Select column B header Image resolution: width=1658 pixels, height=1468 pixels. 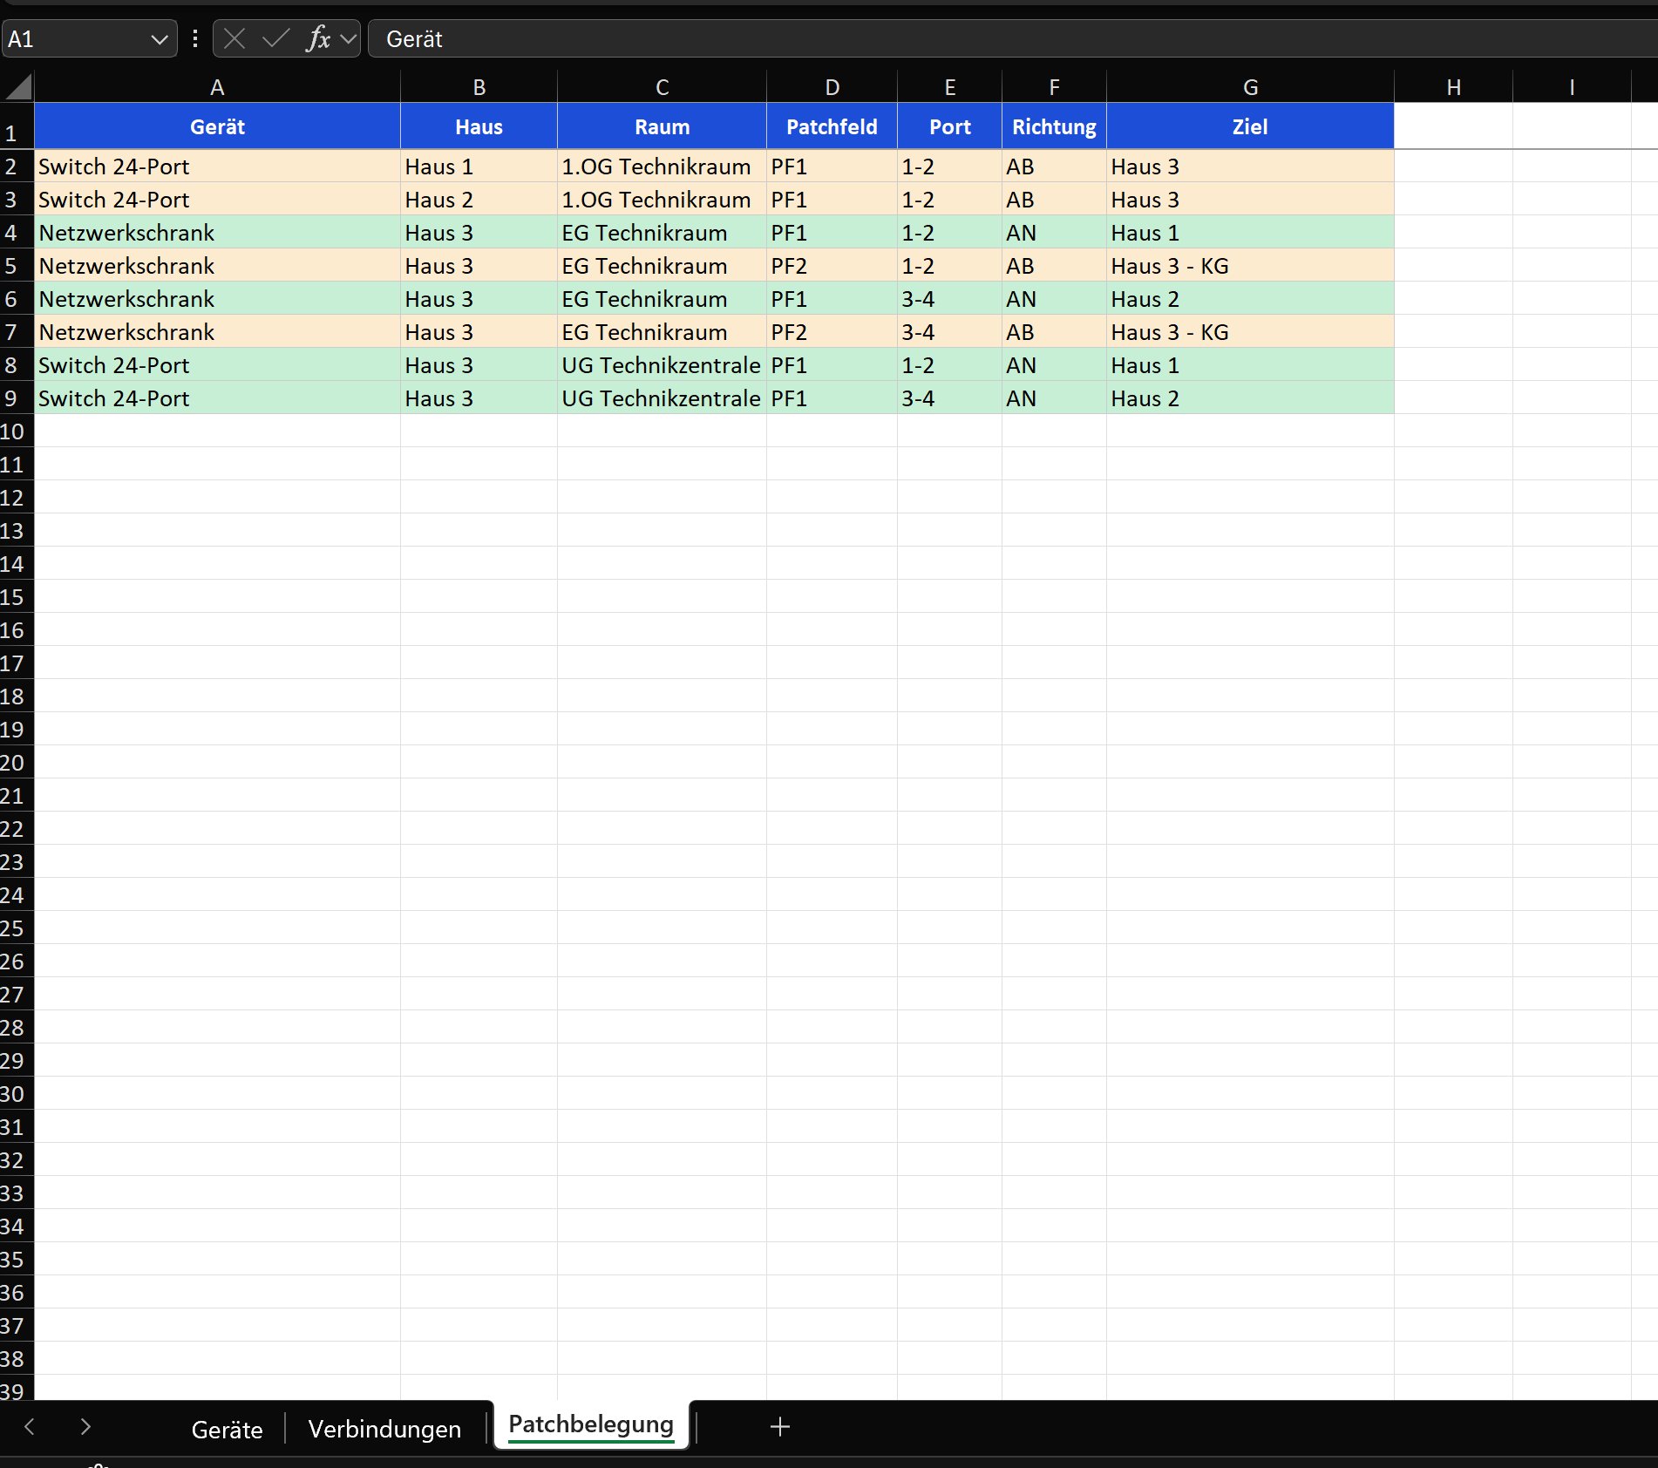click(x=479, y=87)
